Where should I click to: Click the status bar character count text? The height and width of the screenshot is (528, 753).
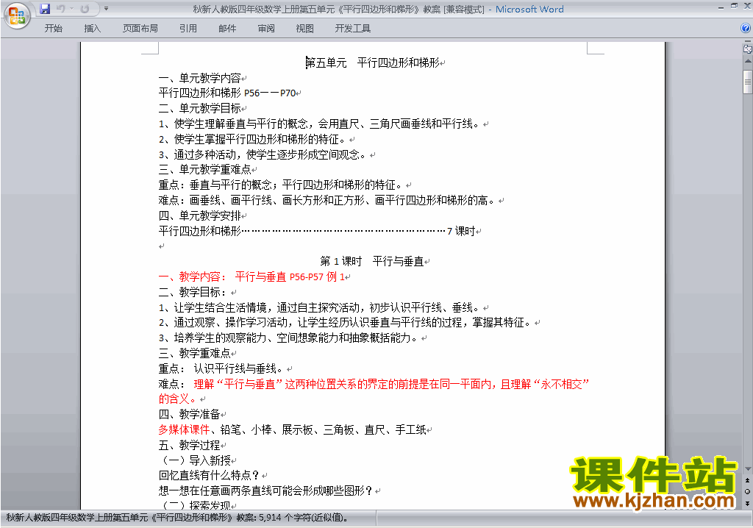[177, 518]
